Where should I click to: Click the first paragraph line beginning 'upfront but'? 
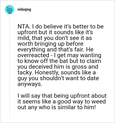[x=55, y=32]
